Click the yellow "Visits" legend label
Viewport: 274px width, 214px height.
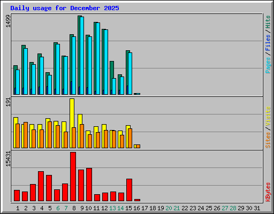[268, 116]
